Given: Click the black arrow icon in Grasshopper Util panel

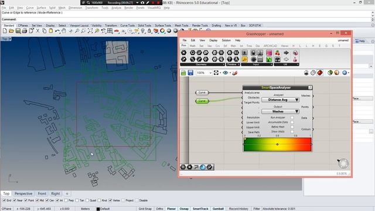Looking at the screenshot, I should (286, 53).
